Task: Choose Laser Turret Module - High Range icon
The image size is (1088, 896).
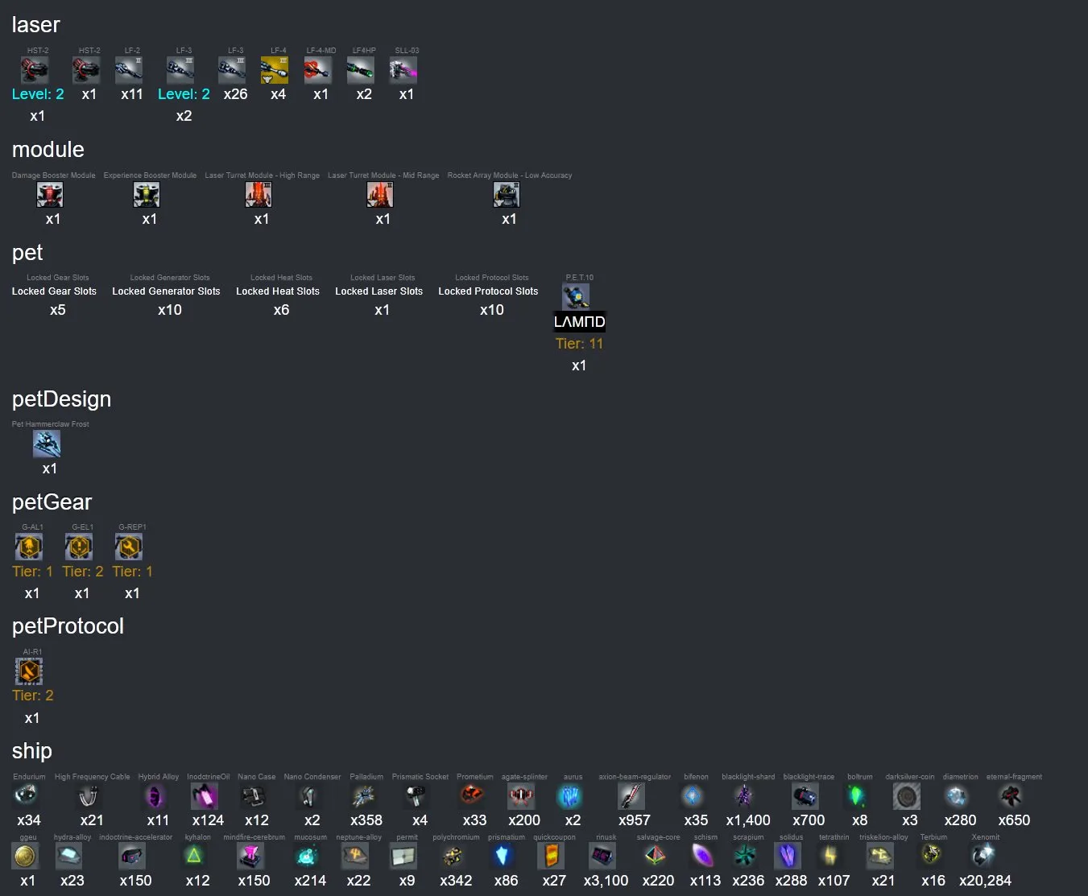Action: pyautogui.click(x=259, y=195)
